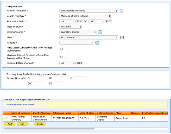Image resolution: width=171 pixels, height=134 pixels.
Task: Click the list icon next to Diploma/Degree
Action: tap(100, 32)
